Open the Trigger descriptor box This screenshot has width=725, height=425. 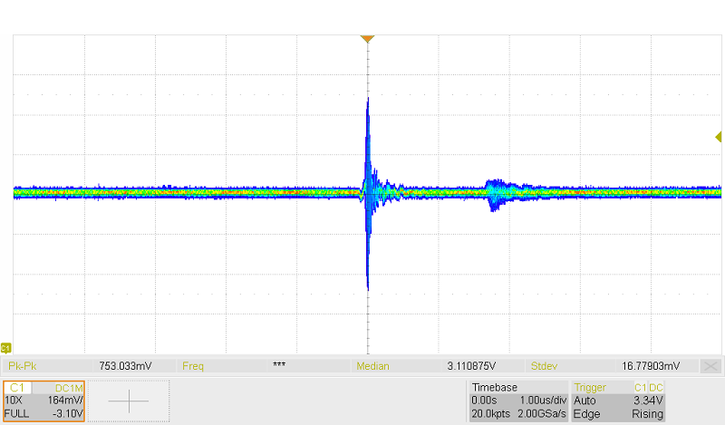pos(620,401)
